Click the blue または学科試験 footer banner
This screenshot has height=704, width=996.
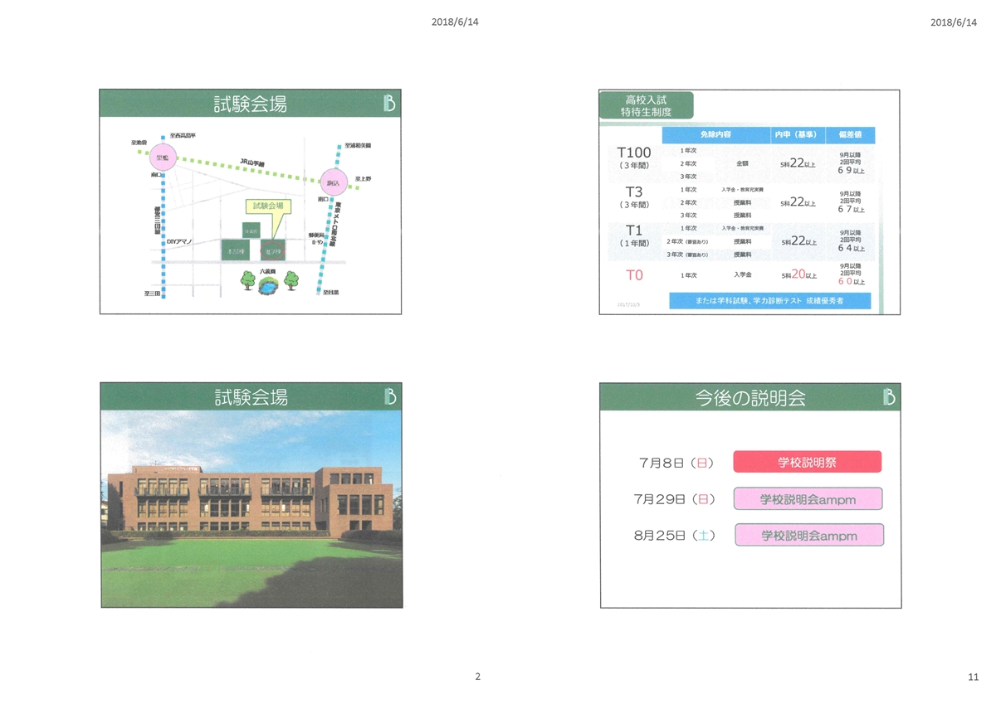pos(769,301)
